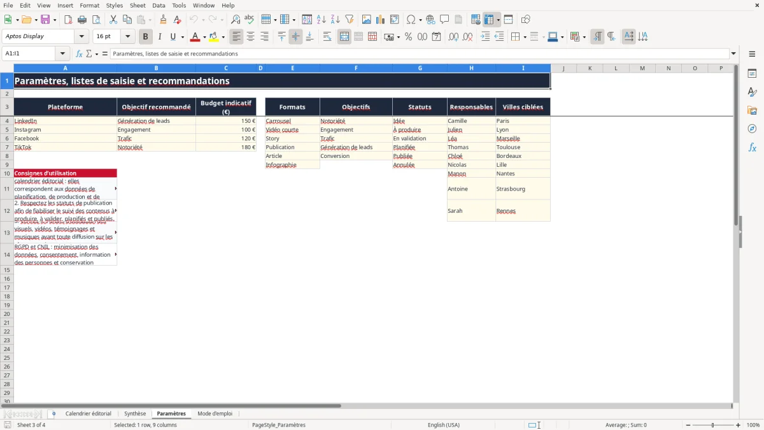Open the font color palette dropdown
This screenshot has height=430, width=764.
pyautogui.click(x=204, y=37)
